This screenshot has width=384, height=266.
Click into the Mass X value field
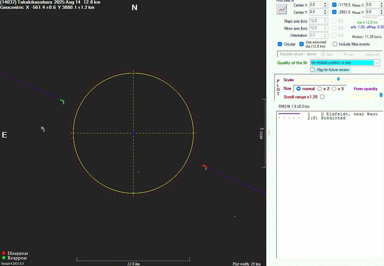point(372,5)
